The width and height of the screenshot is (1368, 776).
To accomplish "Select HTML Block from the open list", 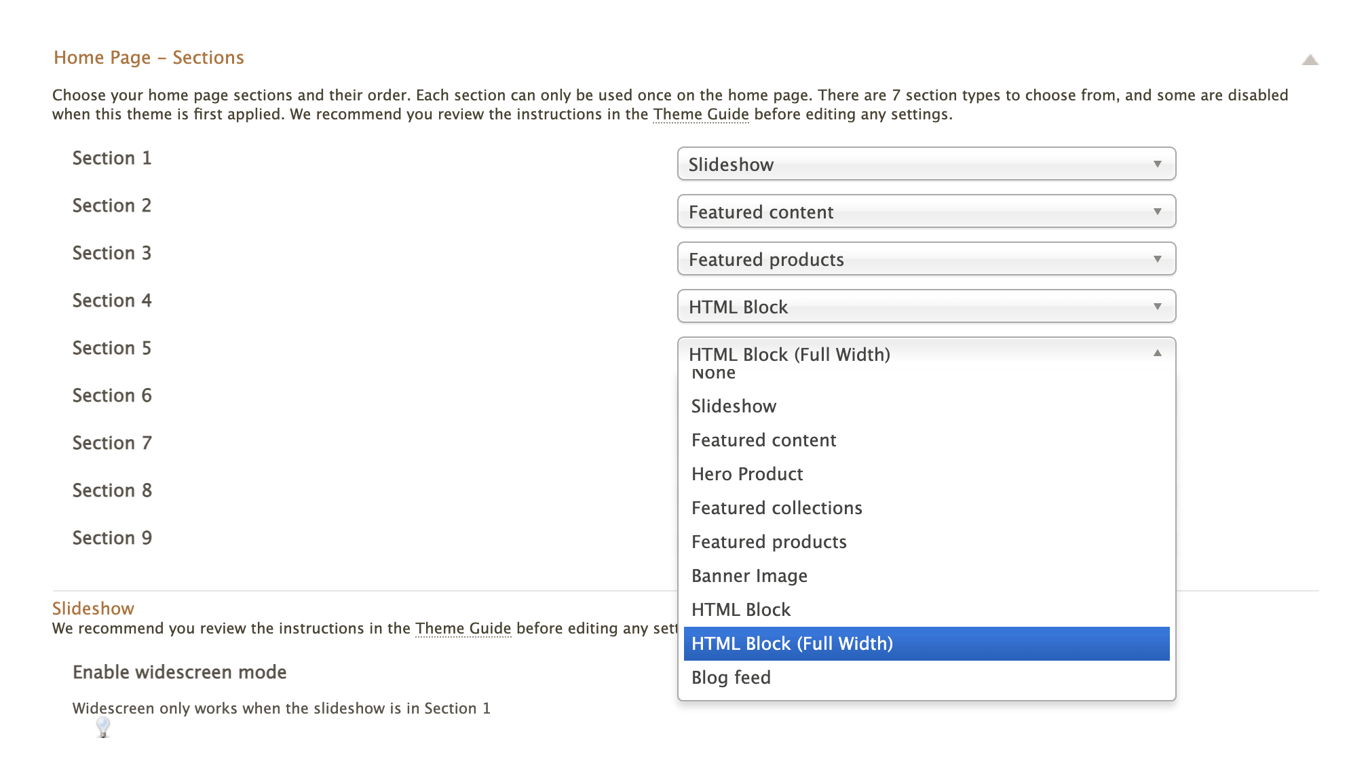I will (x=741, y=610).
